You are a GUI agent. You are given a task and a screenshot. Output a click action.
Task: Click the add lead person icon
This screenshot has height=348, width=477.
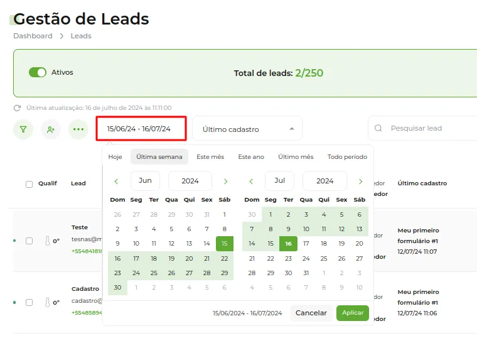51,129
